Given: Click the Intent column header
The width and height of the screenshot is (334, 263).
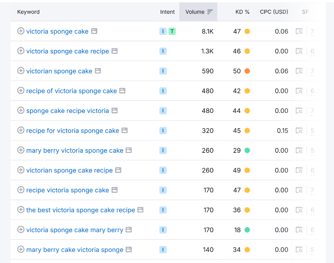Looking at the screenshot, I should [x=167, y=12].
